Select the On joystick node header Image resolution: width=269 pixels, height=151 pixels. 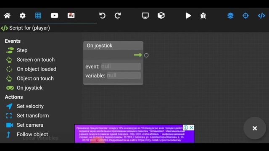point(113,46)
